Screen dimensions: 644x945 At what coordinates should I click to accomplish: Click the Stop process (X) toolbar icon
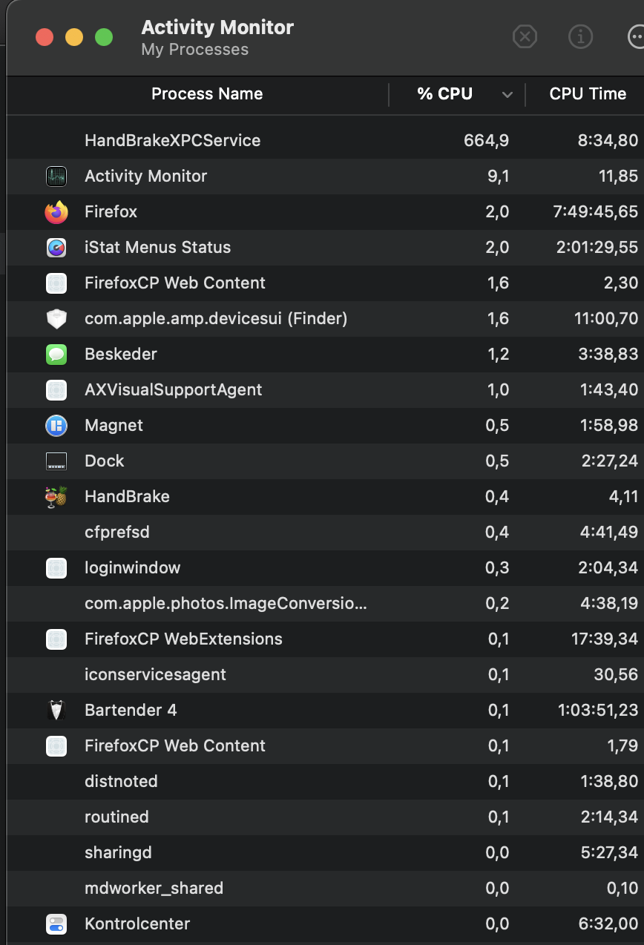pos(525,36)
